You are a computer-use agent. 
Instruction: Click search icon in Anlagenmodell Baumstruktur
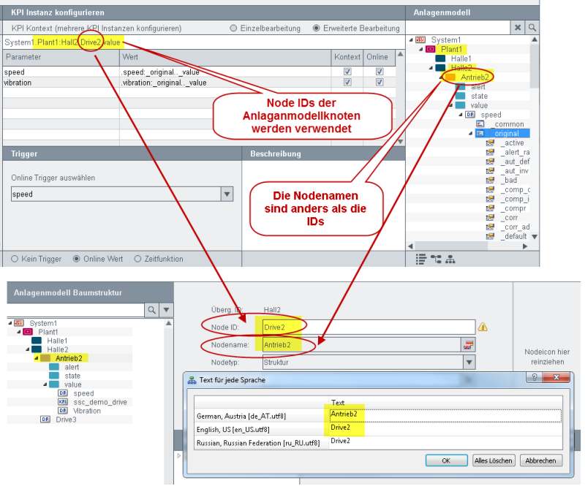coord(152,310)
